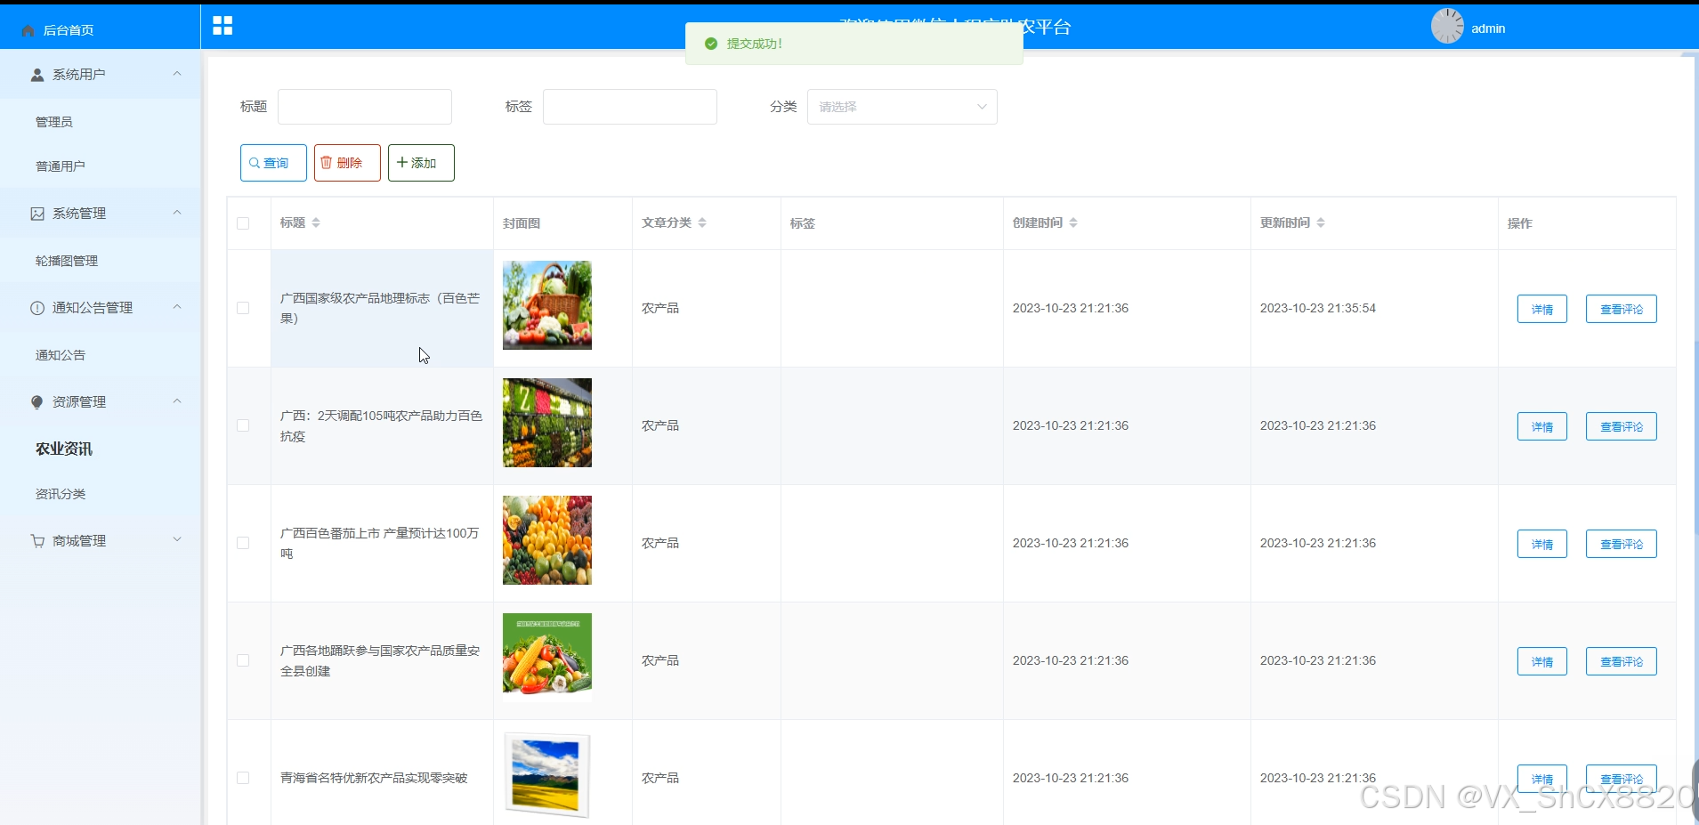Click the 更新时间 value 2023-10-23 21:35:54
Screen dimensions: 1699x825
pyautogui.click(x=1317, y=308)
